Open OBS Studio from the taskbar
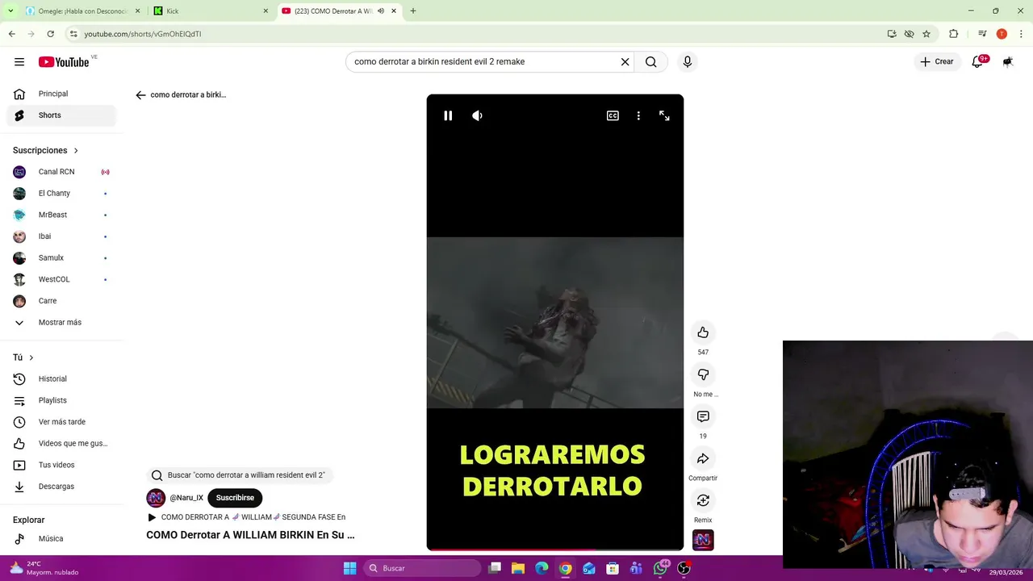1033x581 pixels. pos(684,568)
